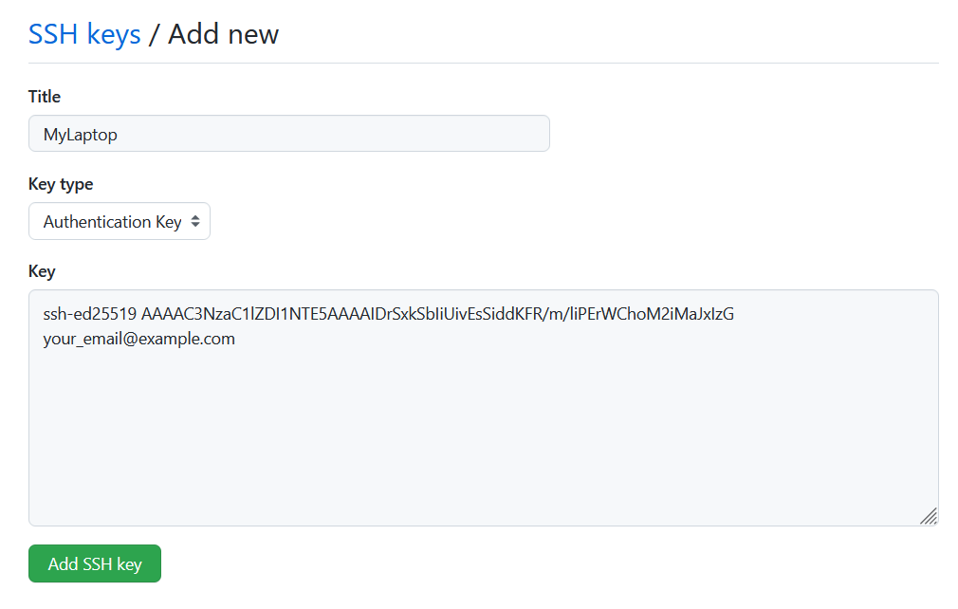
Task: Click the up-down arrows icon in Key type
Action: [195, 222]
